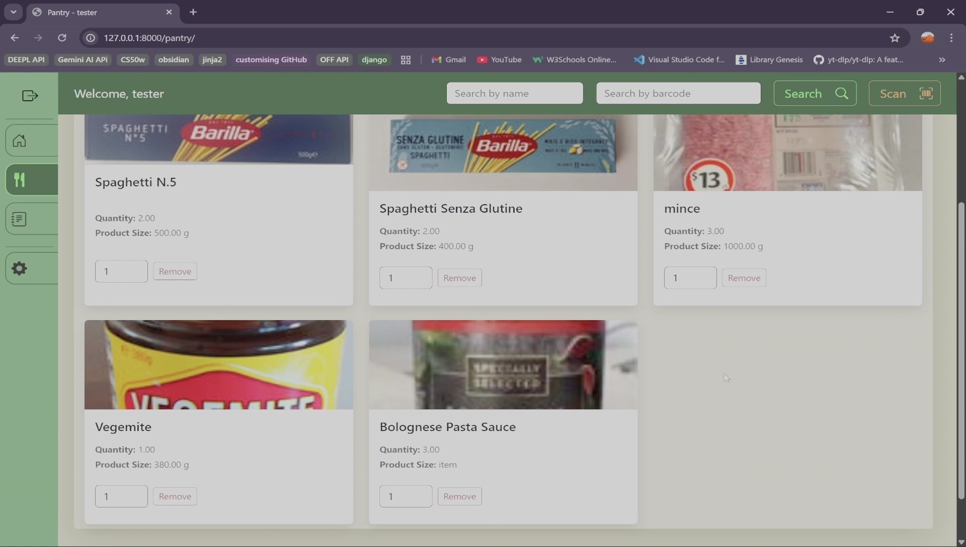Screen dimensions: 966x547
Task: Click the Search by barcode field
Action: point(678,94)
